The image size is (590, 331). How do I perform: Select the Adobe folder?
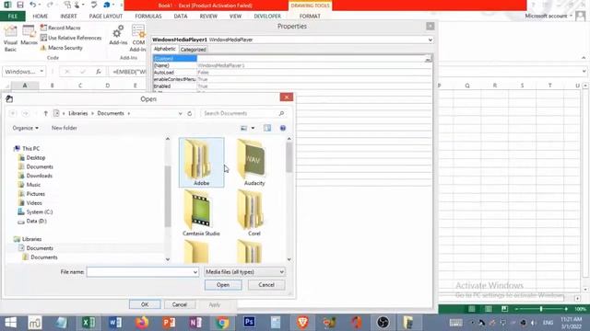click(201, 162)
